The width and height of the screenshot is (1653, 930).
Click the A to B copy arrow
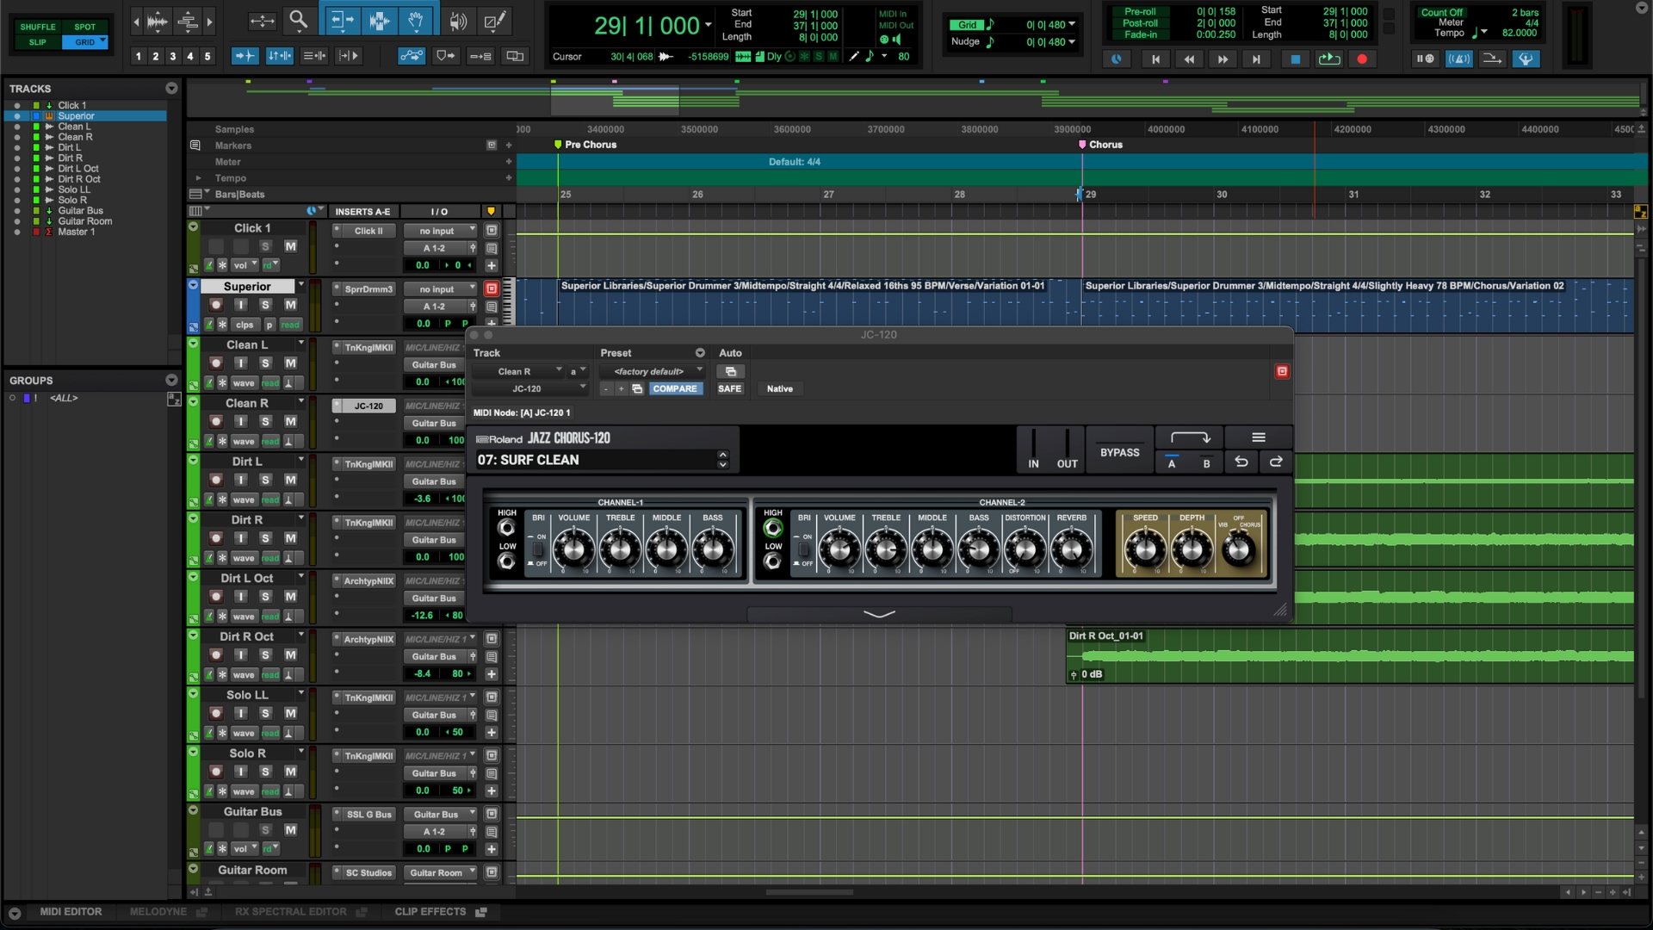coord(1190,437)
